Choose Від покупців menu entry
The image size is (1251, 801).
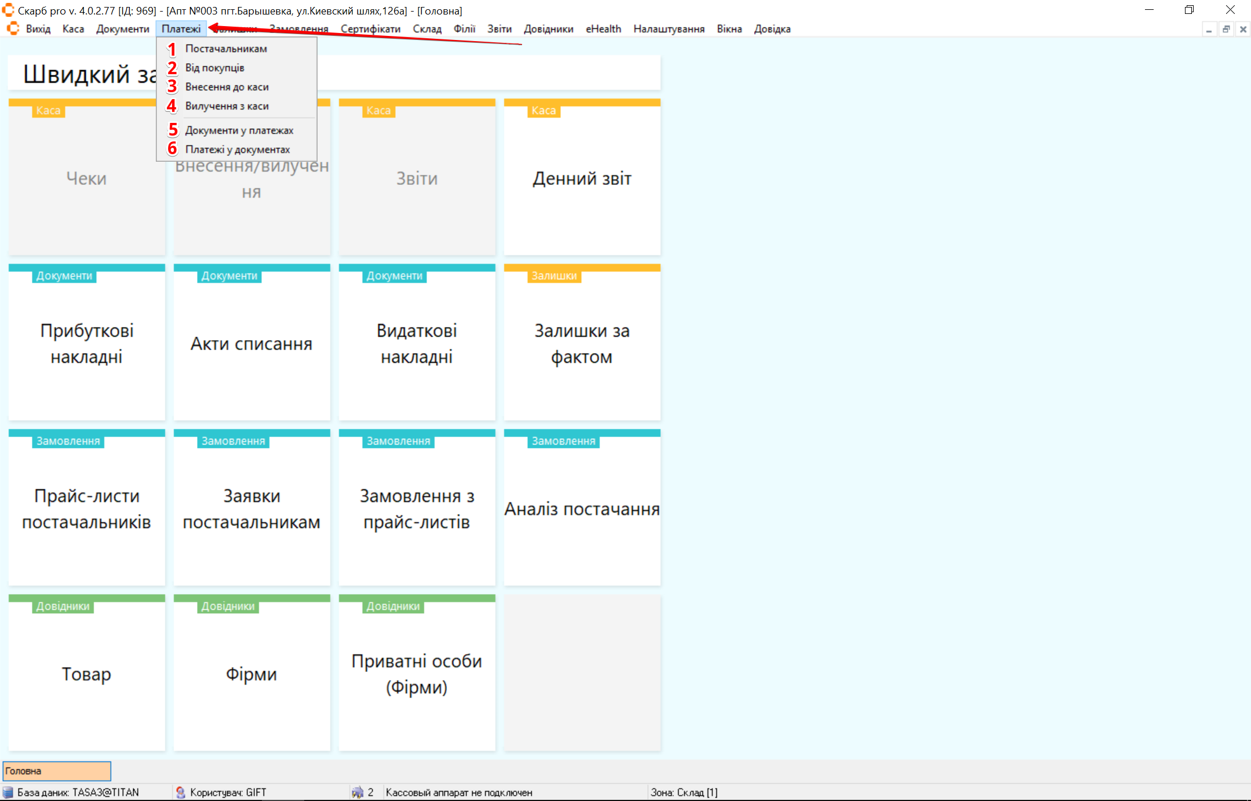(214, 68)
